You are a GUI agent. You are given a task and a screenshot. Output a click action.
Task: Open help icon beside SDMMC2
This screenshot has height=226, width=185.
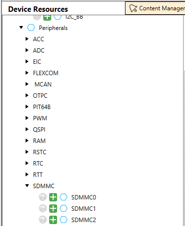[43, 220]
